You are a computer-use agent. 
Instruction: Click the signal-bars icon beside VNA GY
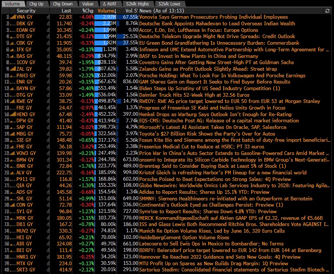coord(12,17)
